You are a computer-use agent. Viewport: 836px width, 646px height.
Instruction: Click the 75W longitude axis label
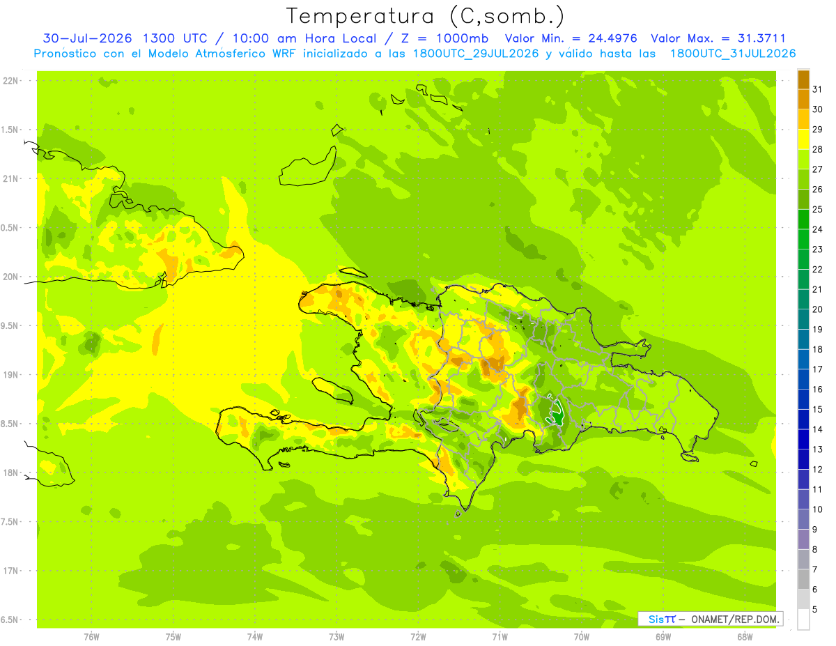click(173, 637)
